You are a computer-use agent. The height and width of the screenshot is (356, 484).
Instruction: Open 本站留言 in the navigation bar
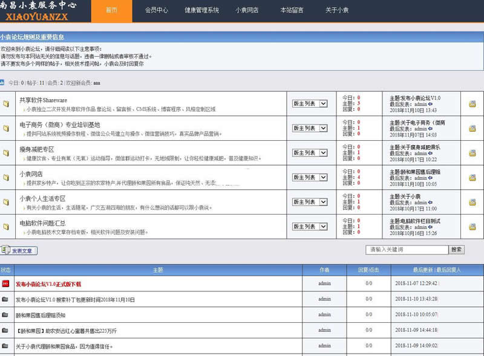(292, 10)
